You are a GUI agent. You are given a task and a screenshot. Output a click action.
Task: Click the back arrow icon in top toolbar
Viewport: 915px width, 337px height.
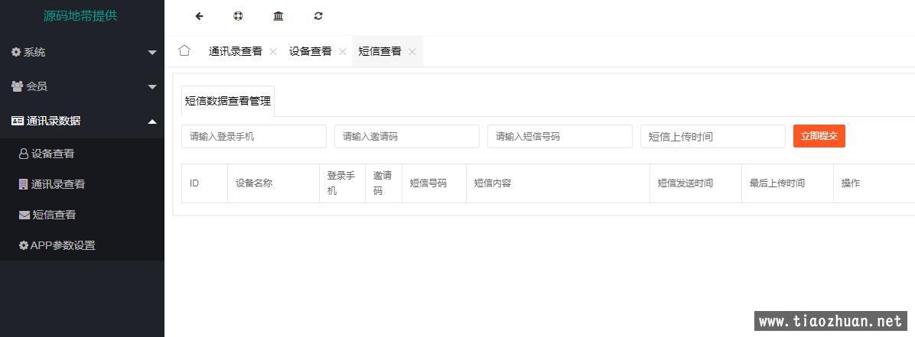coord(199,16)
